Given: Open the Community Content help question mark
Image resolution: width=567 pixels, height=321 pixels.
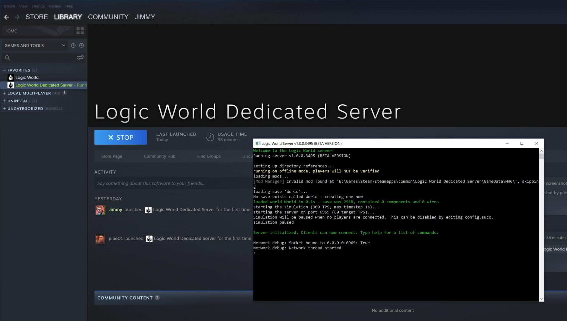Looking at the screenshot, I should (x=157, y=298).
